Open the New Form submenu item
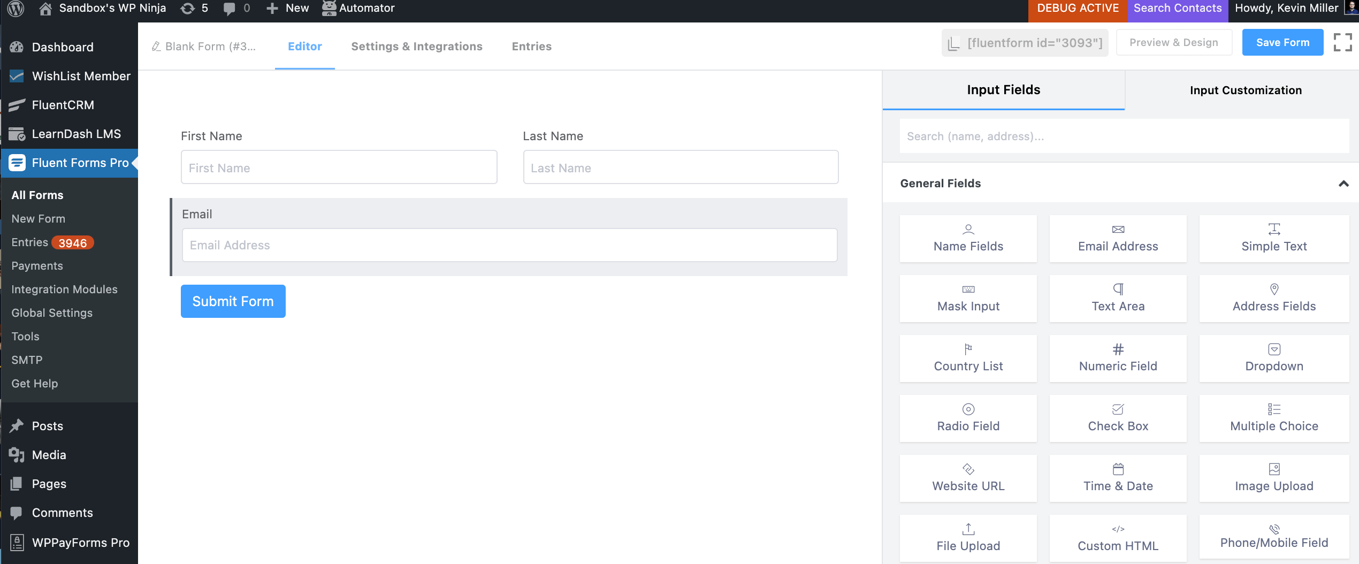 (39, 219)
